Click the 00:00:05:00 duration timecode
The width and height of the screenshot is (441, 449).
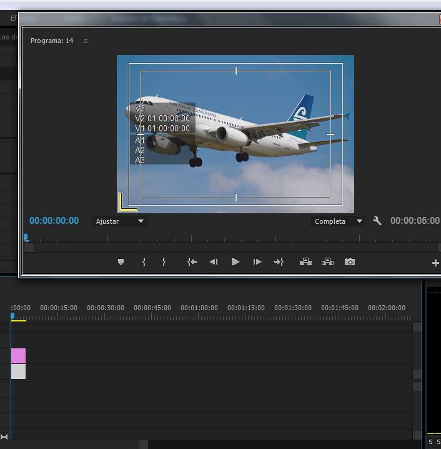(415, 221)
